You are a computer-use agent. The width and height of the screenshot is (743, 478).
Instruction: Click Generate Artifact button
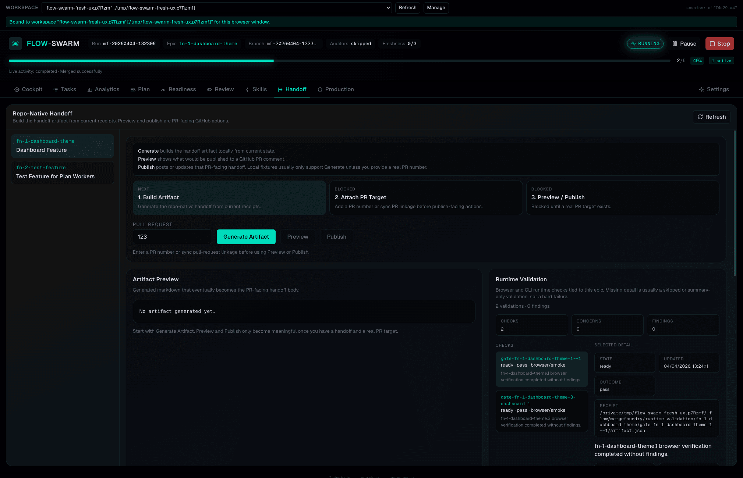tap(246, 237)
